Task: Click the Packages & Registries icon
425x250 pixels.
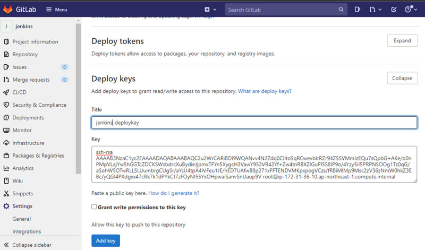Action: [x=6, y=156]
